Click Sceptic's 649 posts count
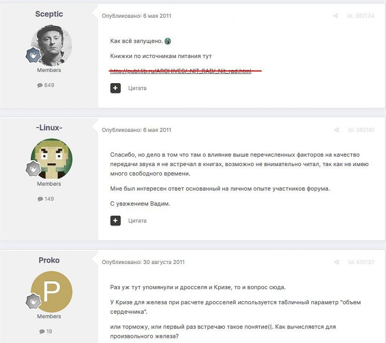Viewport: 386px width, 343px height. [46, 85]
